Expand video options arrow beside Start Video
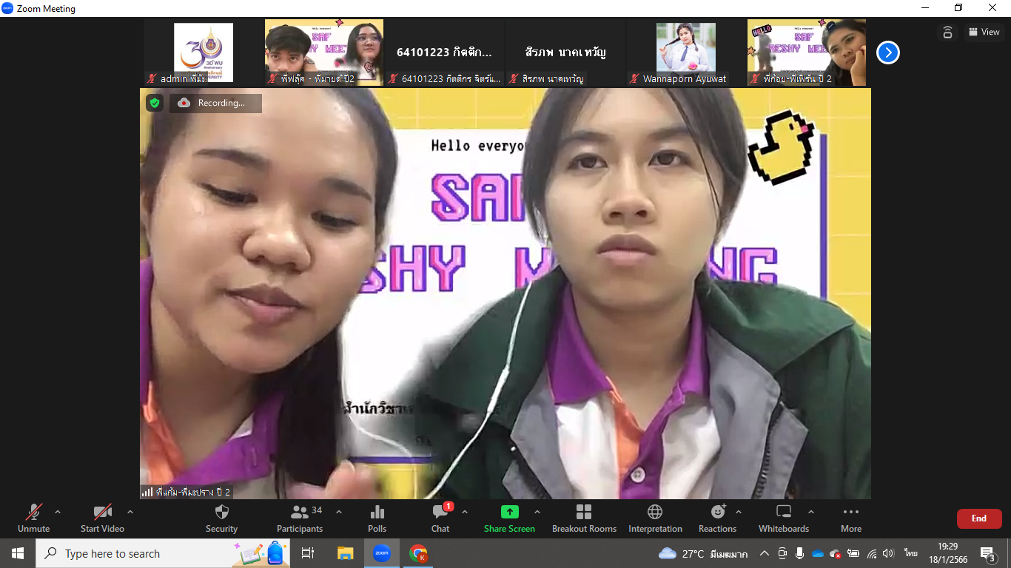This screenshot has width=1011, height=568. tap(130, 512)
